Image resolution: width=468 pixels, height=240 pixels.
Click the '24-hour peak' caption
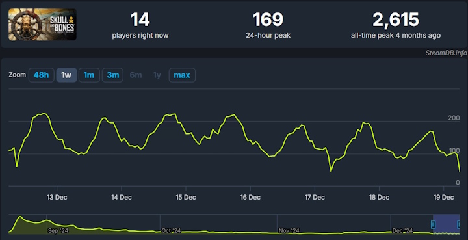point(268,35)
